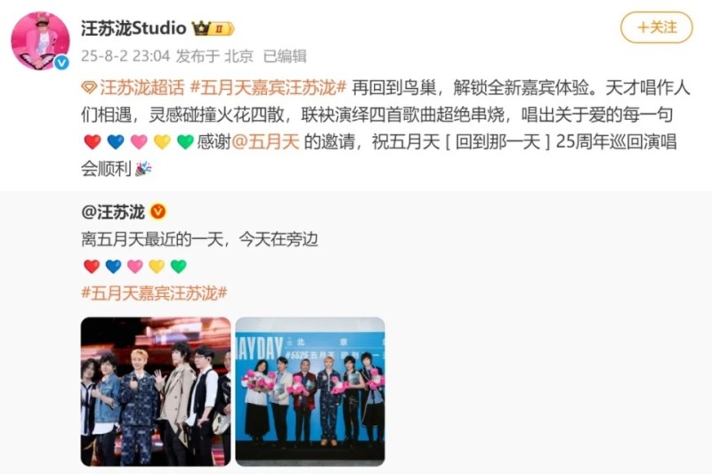Click the crown membership level badge
Viewport: 712px width, 474px height.
tap(213, 28)
